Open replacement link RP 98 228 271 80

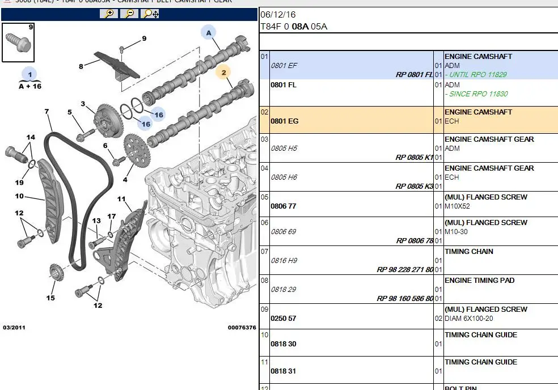(x=405, y=269)
